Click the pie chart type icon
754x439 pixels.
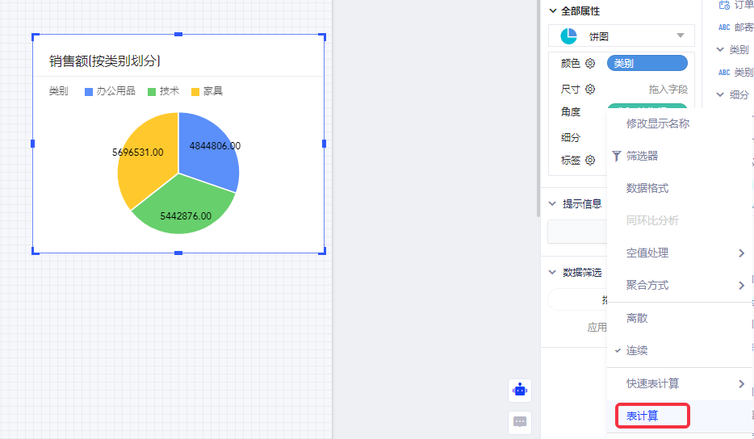pos(569,36)
